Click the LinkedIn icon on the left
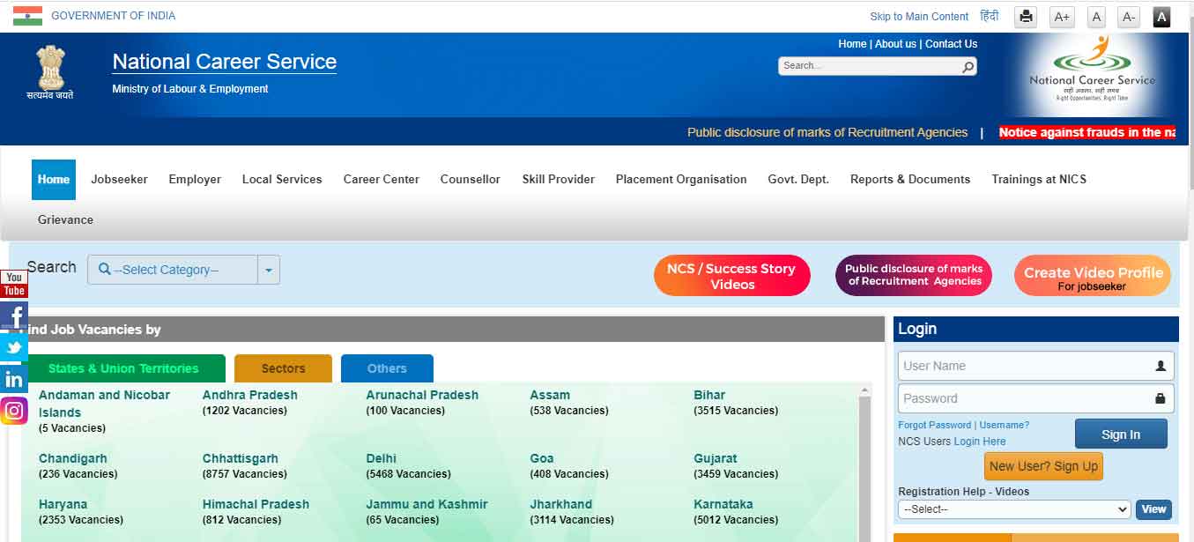Screen dimensions: 1194x542 [13, 378]
